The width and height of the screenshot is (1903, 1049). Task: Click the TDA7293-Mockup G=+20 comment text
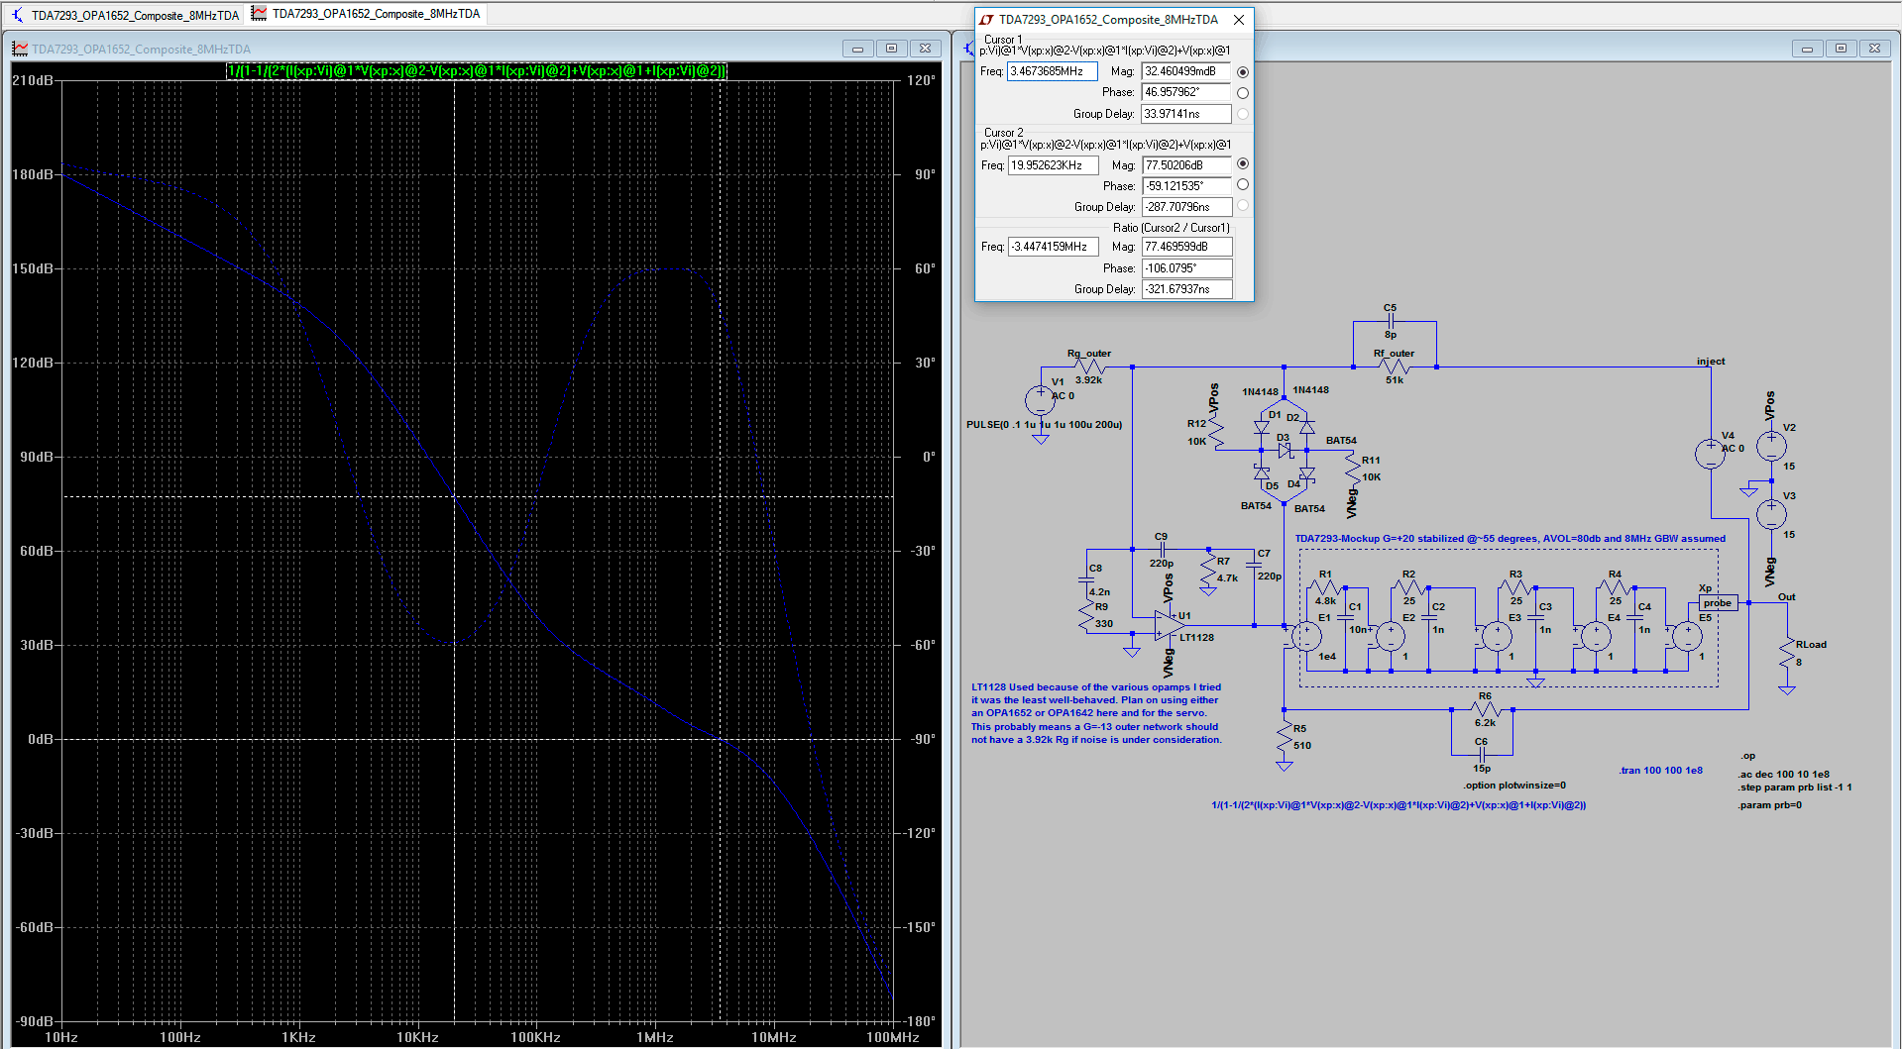pos(1510,539)
